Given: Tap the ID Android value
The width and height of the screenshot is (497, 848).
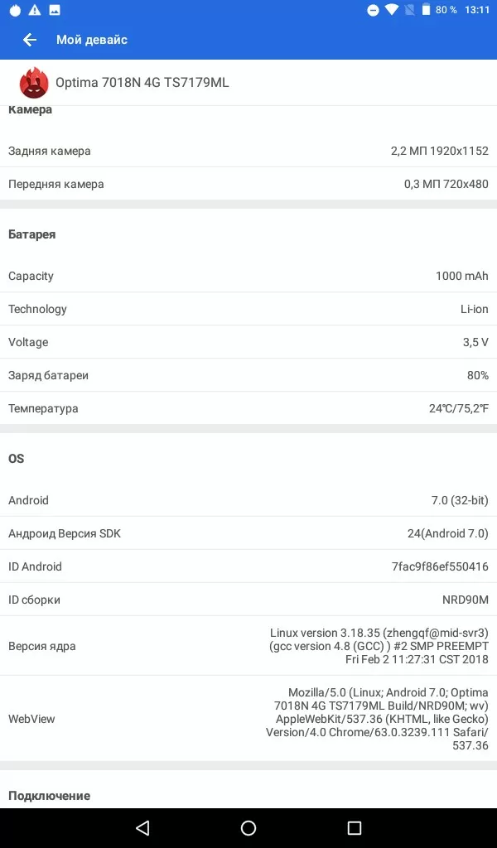Looking at the screenshot, I should click(x=440, y=566).
